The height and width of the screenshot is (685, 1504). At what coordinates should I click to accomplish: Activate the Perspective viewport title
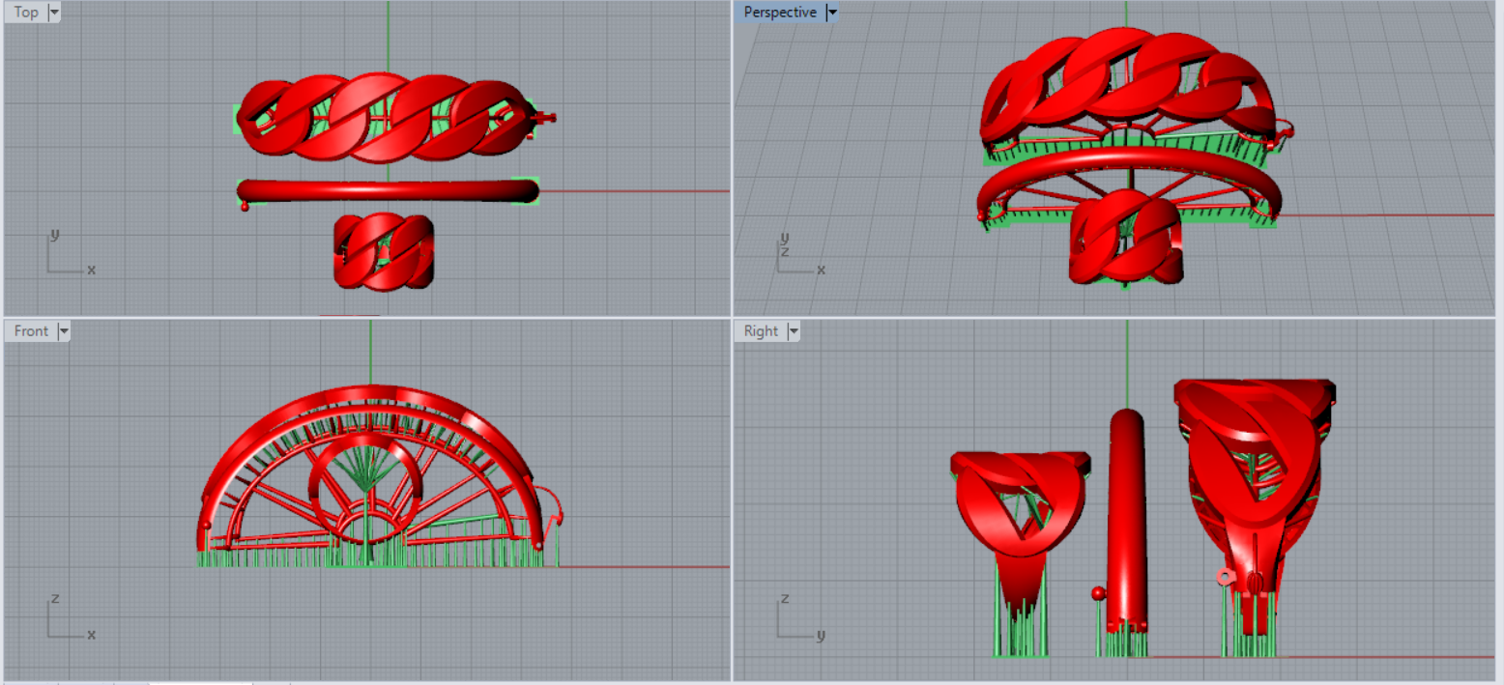(779, 13)
